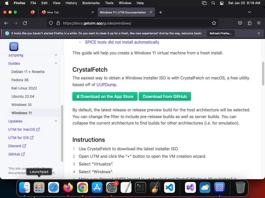Click the pinned Firefox view tab
Image resolution: width=265 pixels, height=198 pixels.
pyautogui.click(x=33, y=12)
